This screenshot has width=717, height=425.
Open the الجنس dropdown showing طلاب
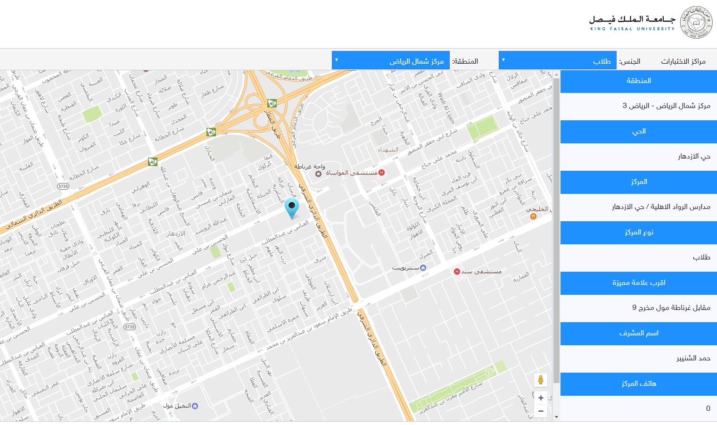coord(558,60)
